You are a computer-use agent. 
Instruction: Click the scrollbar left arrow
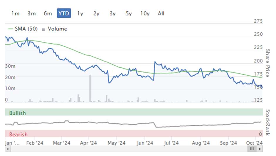[8, 149]
